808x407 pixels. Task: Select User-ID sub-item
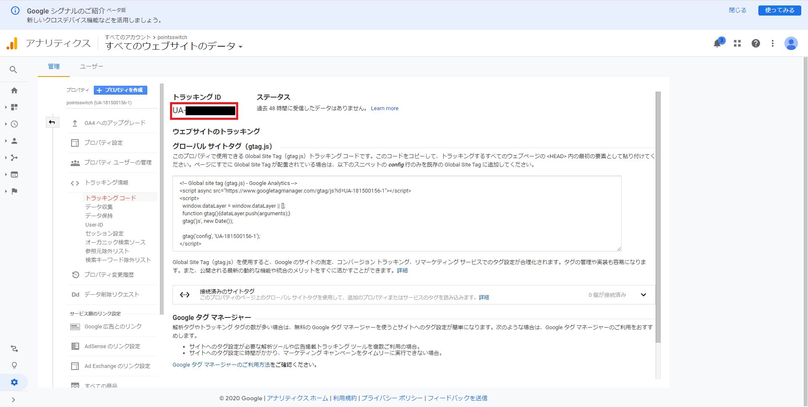(94, 225)
